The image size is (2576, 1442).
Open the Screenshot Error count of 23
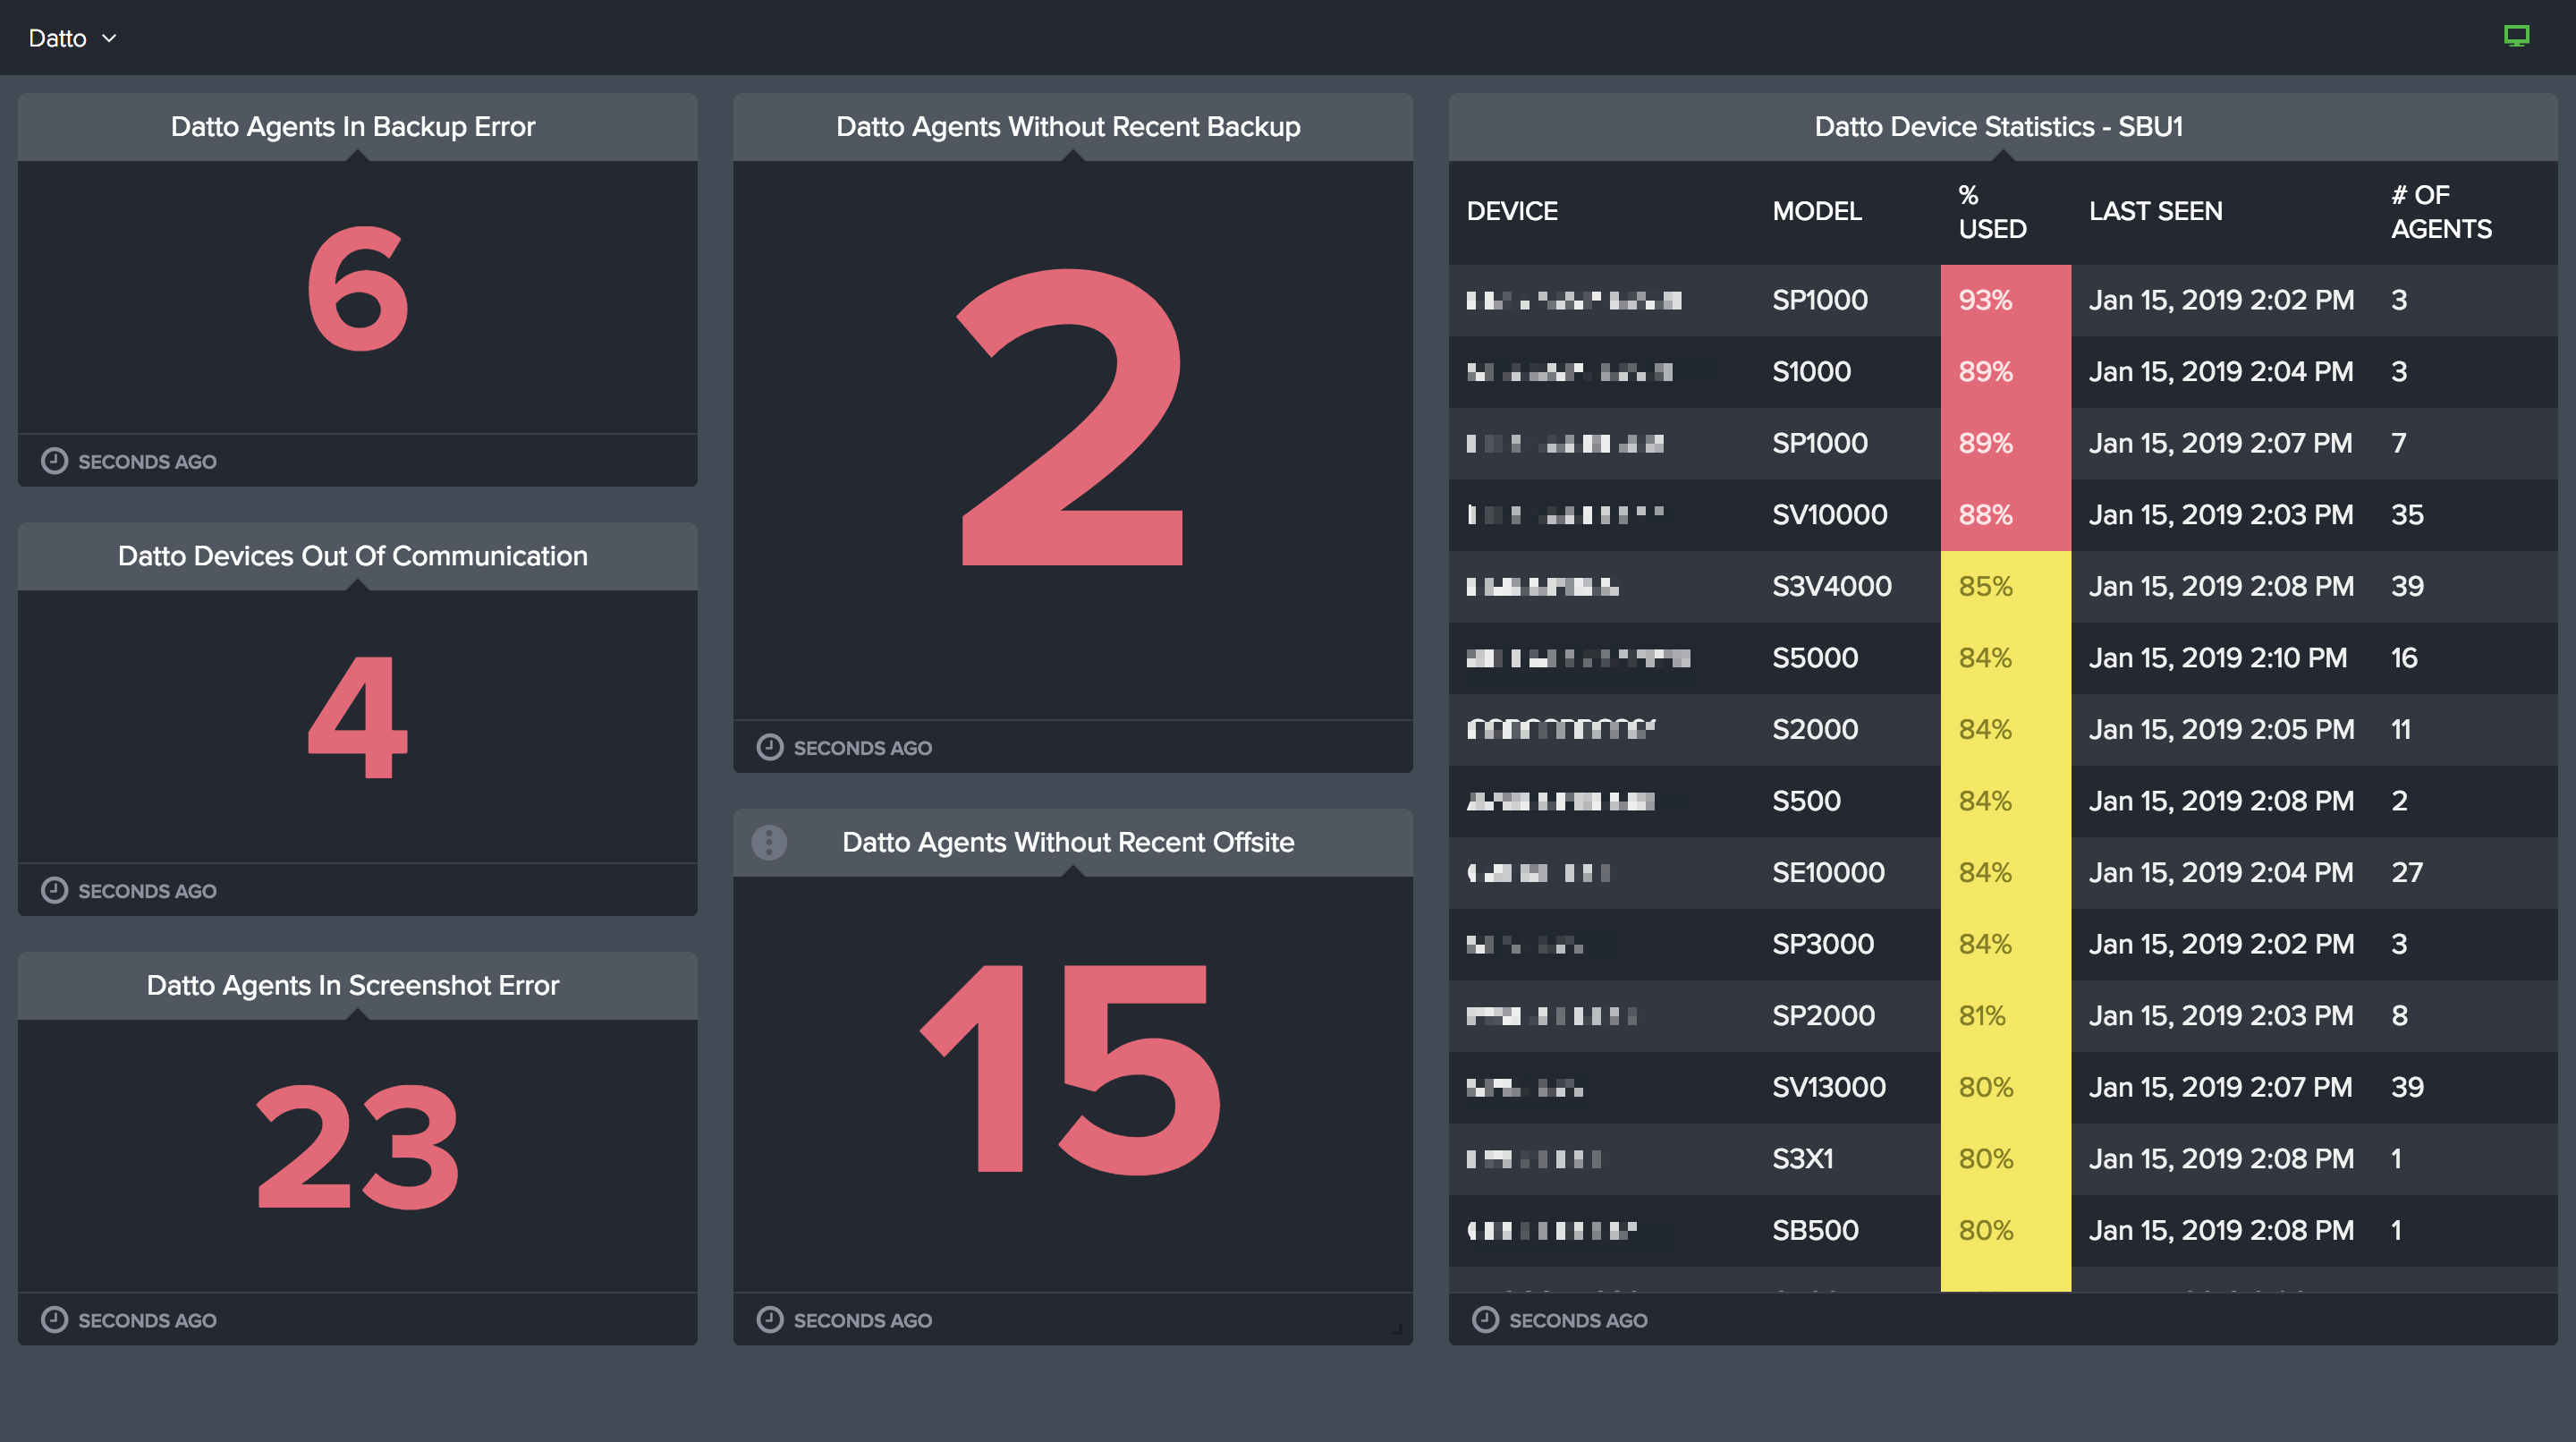point(357,1147)
